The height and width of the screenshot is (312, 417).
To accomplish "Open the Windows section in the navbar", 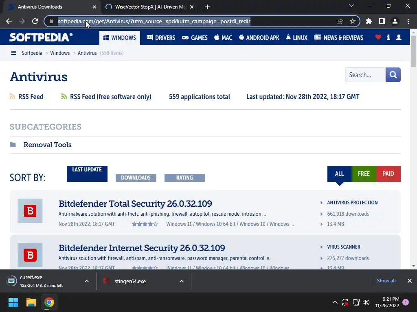I will [x=120, y=38].
